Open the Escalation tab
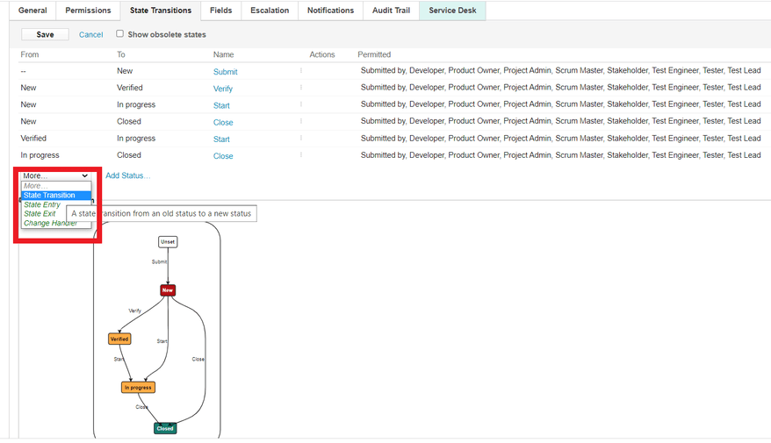 coord(269,11)
